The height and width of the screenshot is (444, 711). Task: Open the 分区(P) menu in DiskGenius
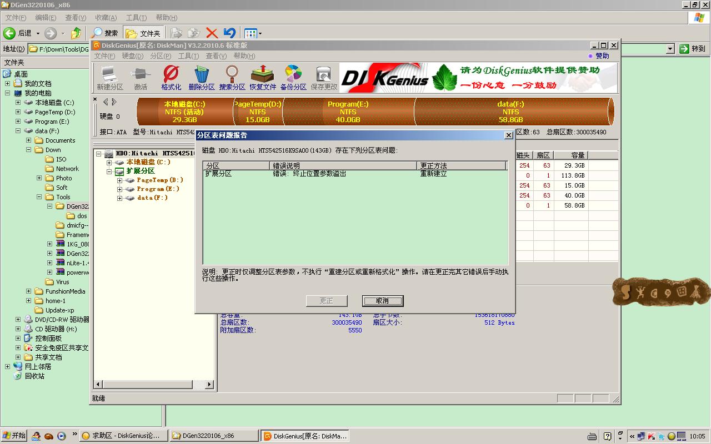pyautogui.click(x=161, y=56)
